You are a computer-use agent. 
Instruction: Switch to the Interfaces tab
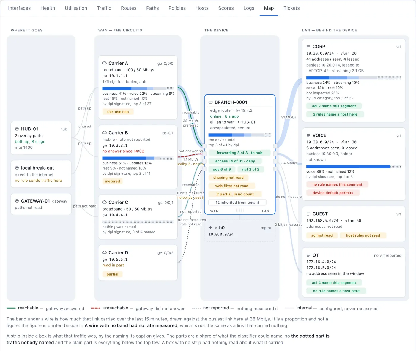tap(19, 8)
